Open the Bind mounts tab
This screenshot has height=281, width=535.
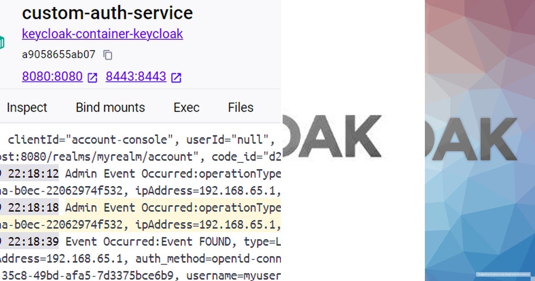(x=110, y=107)
